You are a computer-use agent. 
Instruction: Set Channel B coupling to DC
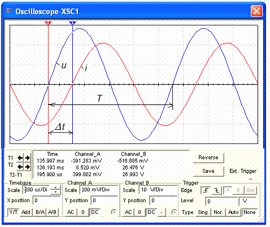point(151,212)
